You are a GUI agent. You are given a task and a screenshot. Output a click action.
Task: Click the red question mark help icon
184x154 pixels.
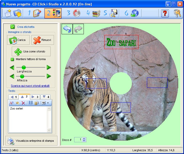click(x=165, y=13)
